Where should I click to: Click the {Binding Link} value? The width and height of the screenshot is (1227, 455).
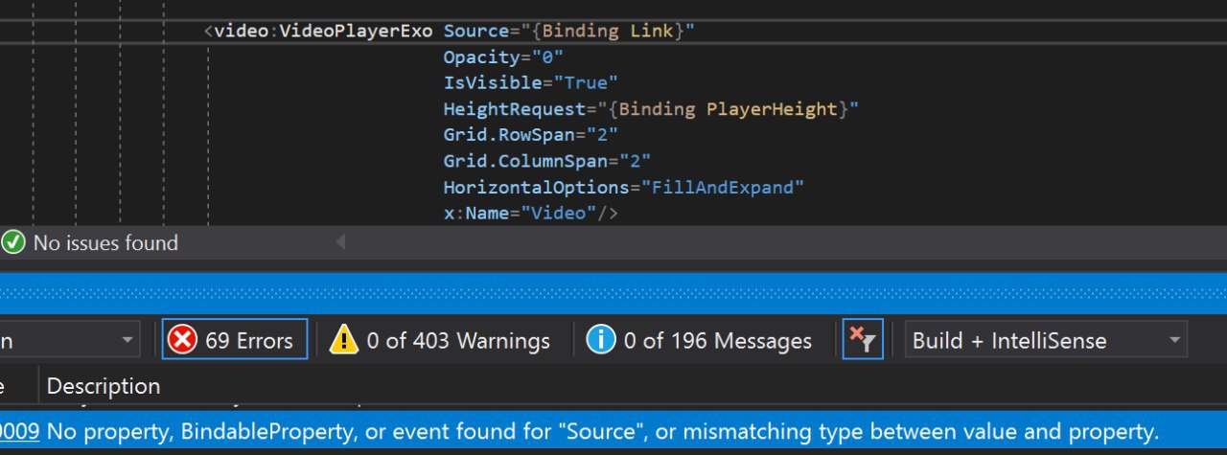pyautogui.click(x=607, y=31)
